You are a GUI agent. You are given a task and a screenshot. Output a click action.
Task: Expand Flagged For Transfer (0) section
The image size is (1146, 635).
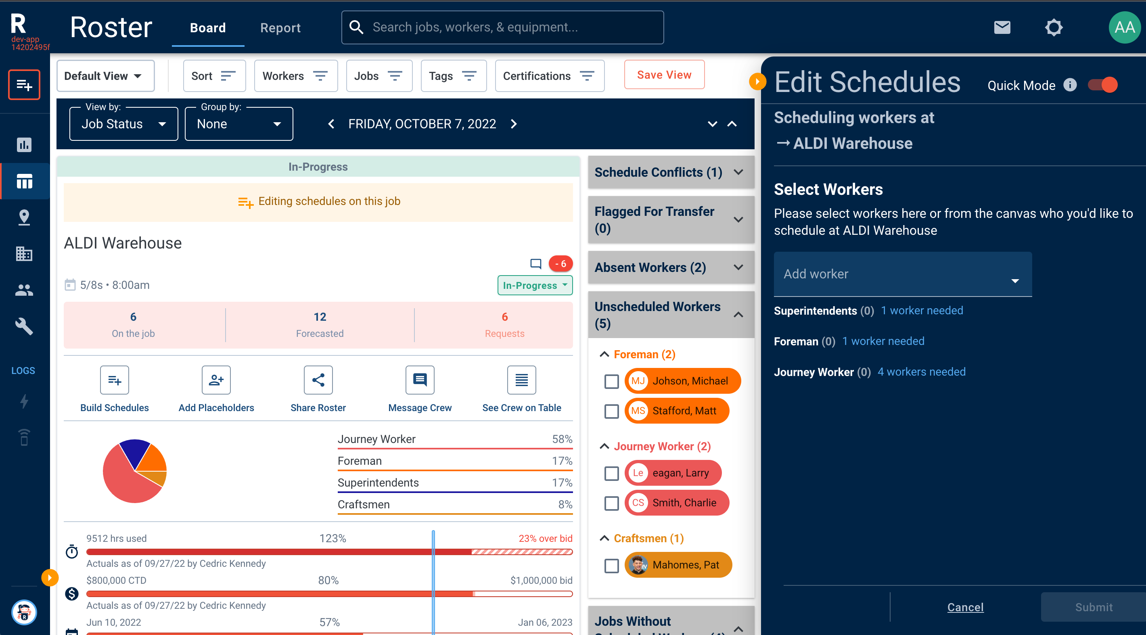coord(671,220)
